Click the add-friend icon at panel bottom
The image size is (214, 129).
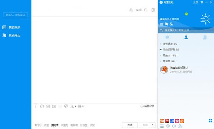[180, 126]
